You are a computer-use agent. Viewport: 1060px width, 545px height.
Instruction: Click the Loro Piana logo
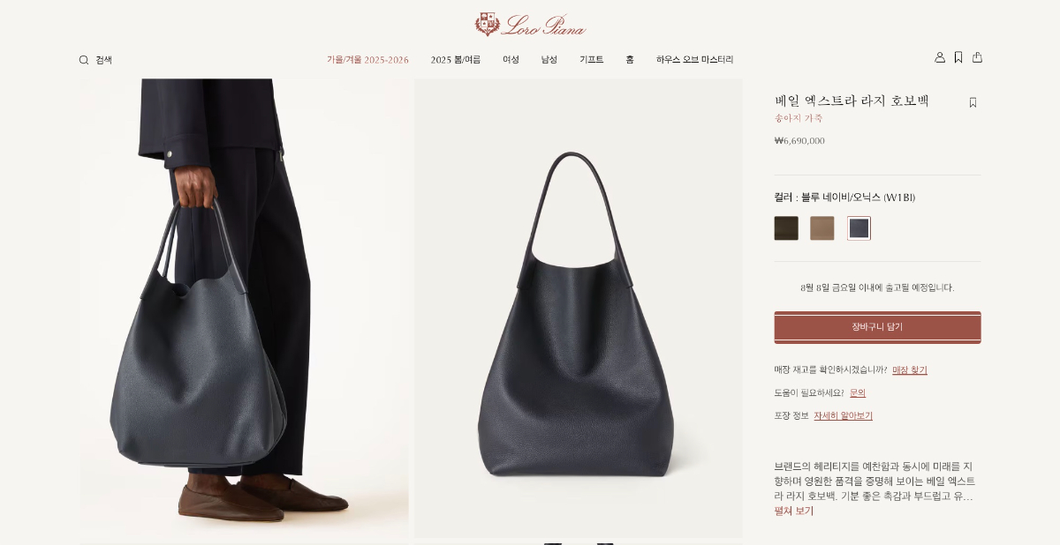coord(530,24)
